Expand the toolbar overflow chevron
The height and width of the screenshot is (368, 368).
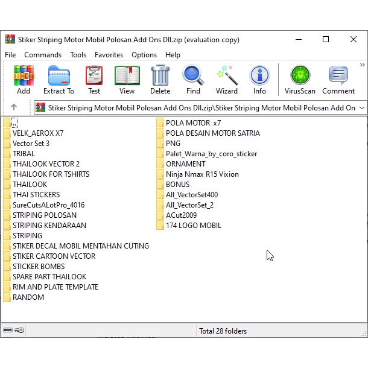pos(363,65)
